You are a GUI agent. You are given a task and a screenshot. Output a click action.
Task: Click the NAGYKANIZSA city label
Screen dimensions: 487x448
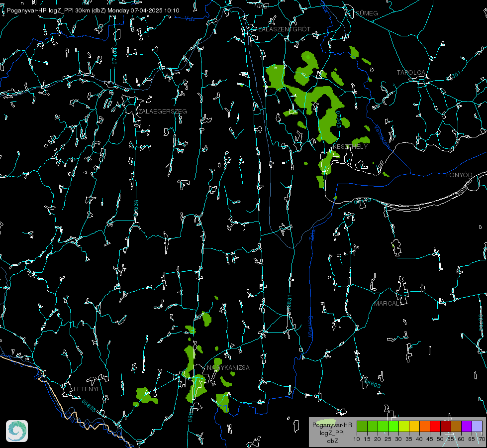pyautogui.click(x=228, y=367)
